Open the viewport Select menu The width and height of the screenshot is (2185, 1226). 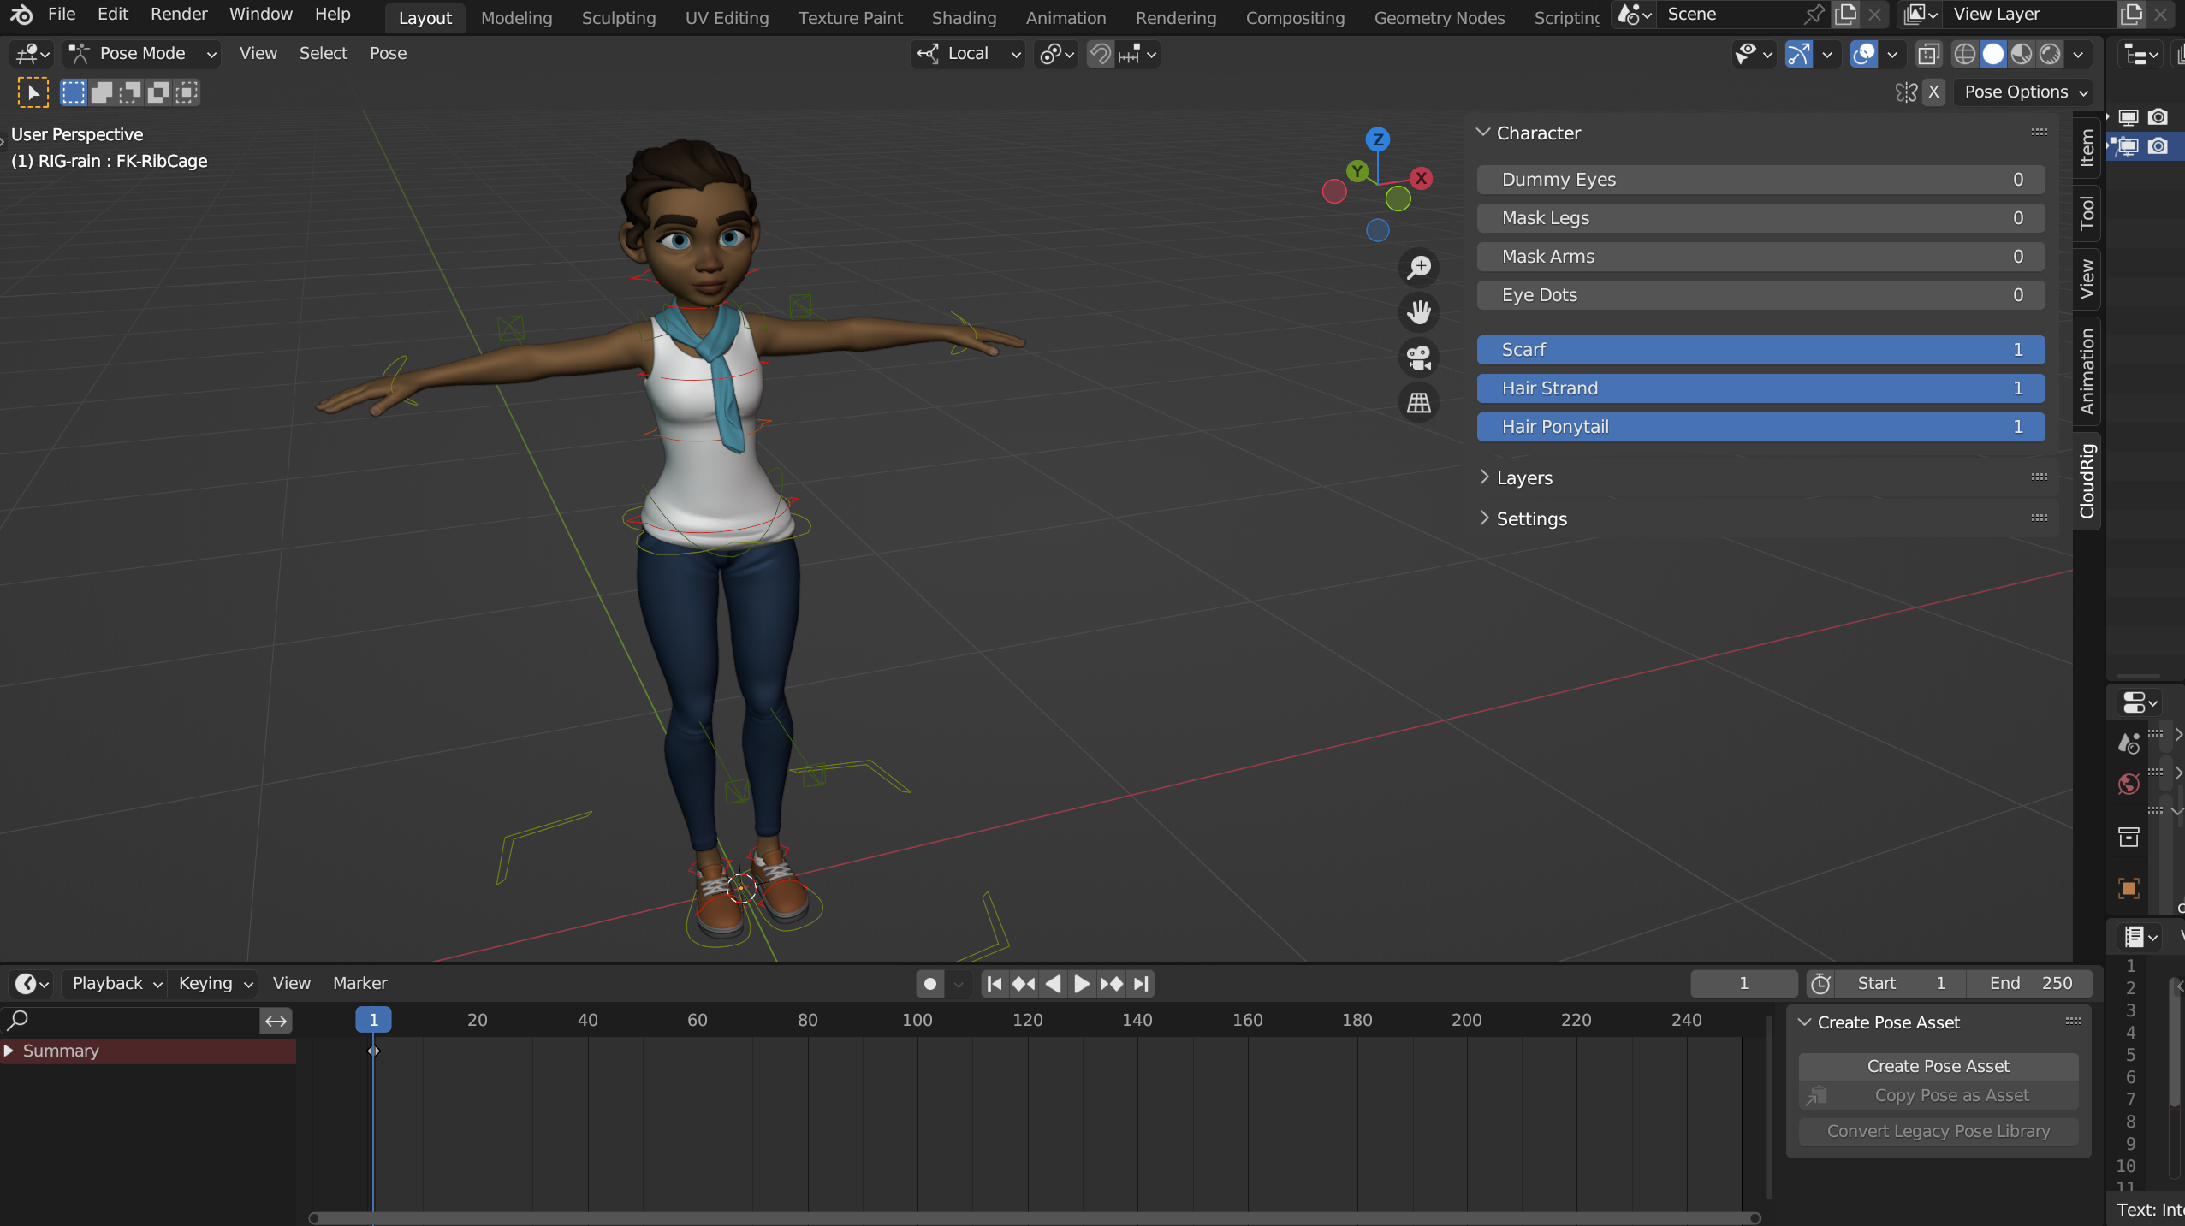pos(323,54)
